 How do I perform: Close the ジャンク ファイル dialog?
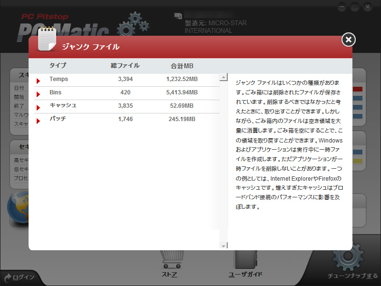(348, 40)
